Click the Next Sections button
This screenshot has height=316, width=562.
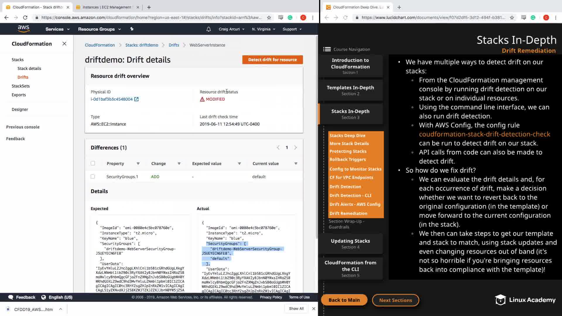tap(395, 300)
